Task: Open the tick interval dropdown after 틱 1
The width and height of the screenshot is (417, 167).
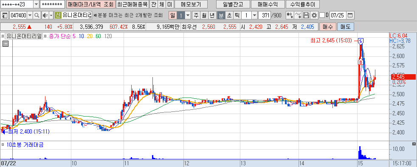Action: tap(254, 15)
